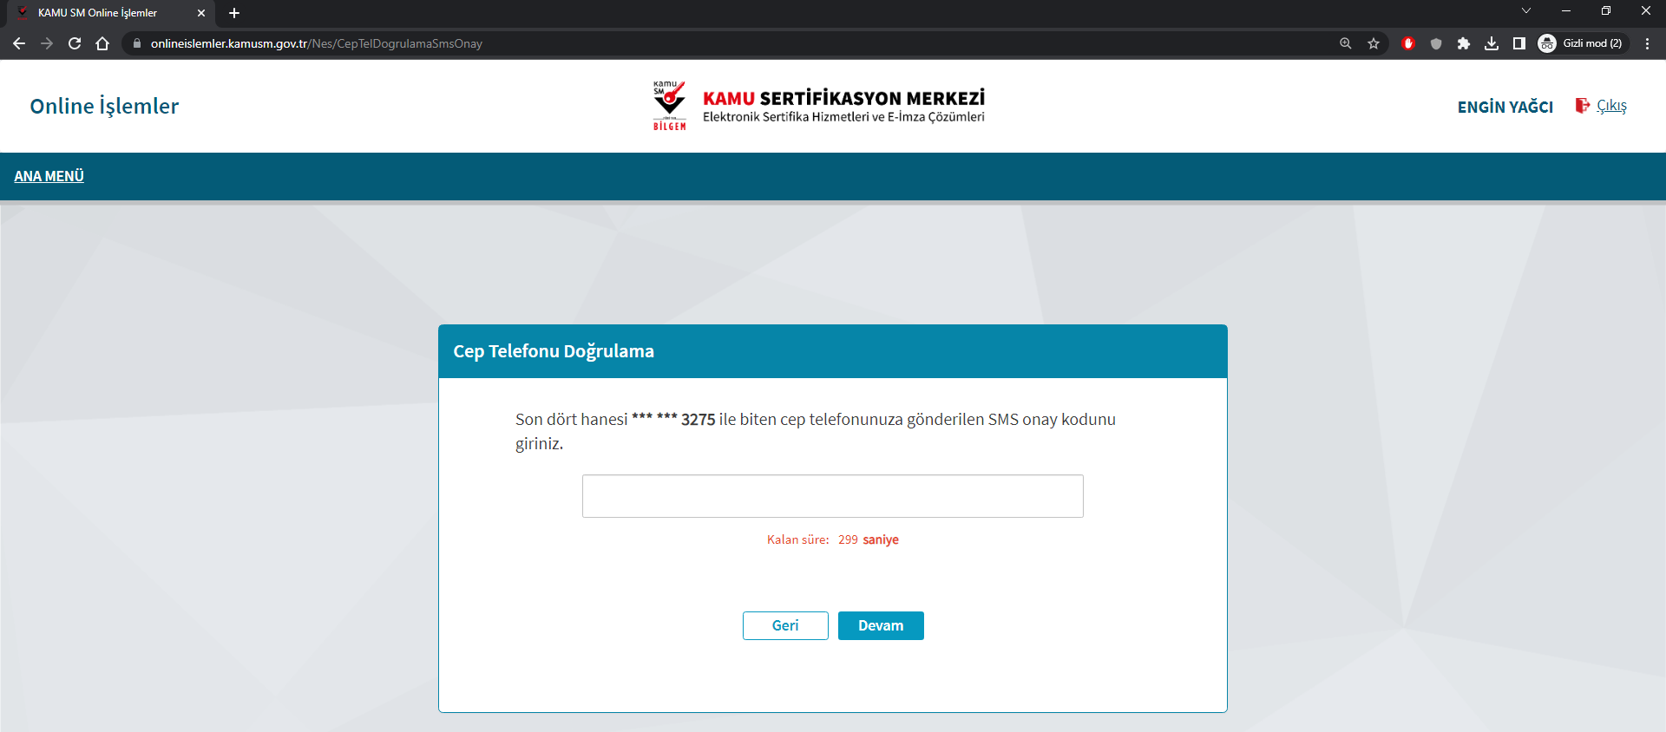
Task: Click the browser back arrow icon
Action: (x=19, y=43)
